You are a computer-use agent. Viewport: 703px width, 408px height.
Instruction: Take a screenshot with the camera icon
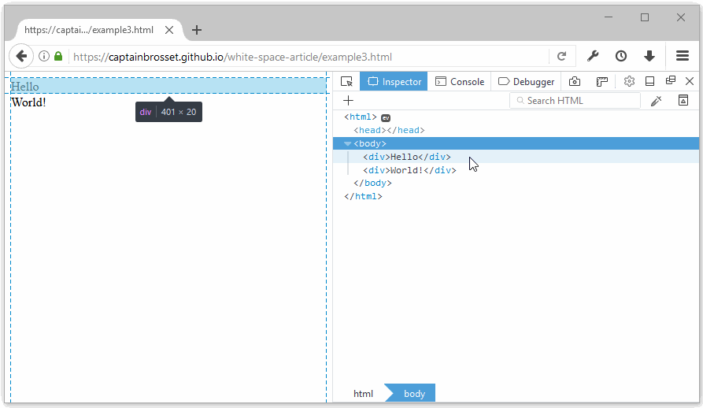tap(575, 81)
